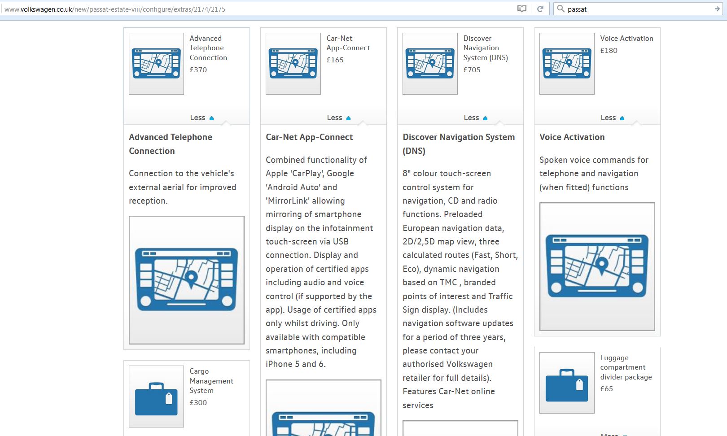Click magnifier icon in search box
The width and height of the screenshot is (727, 436).
tap(561, 9)
